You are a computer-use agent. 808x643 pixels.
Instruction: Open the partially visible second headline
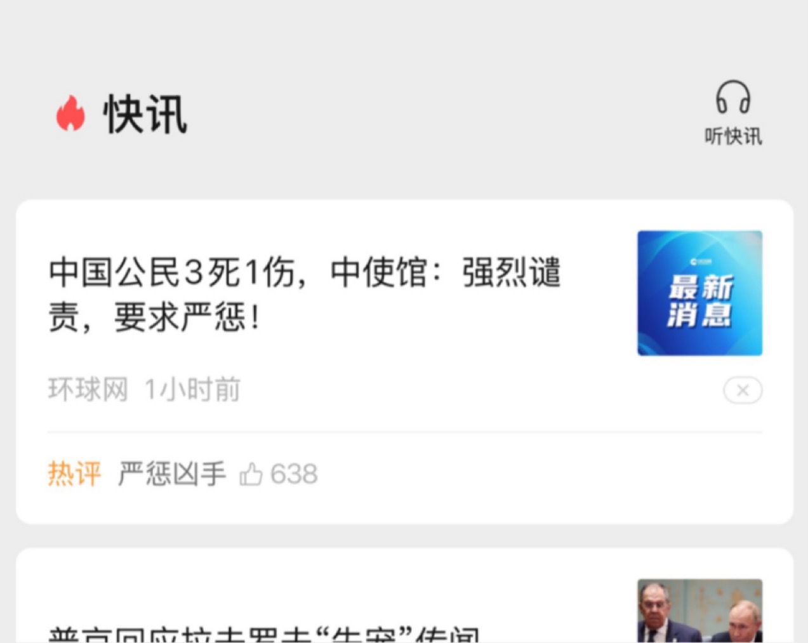tap(264, 635)
